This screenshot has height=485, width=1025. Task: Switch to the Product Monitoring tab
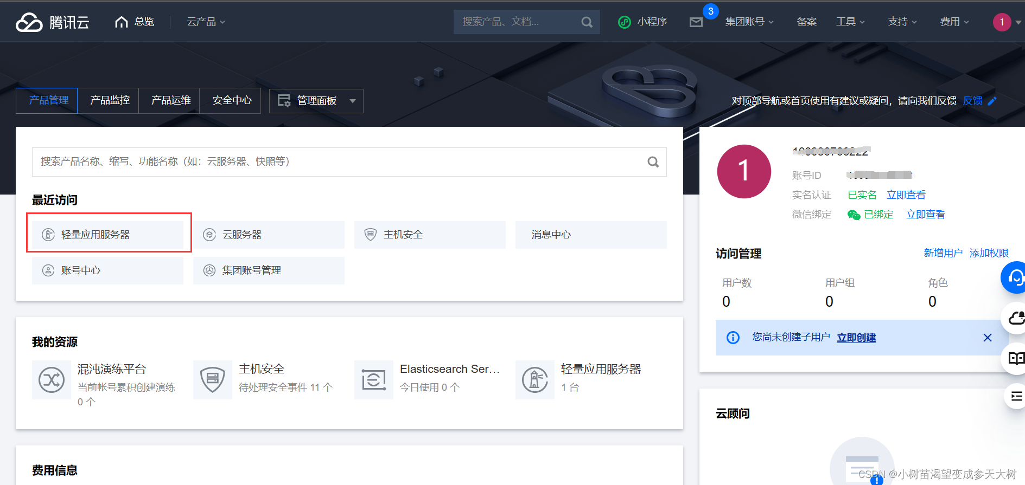(108, 100)
